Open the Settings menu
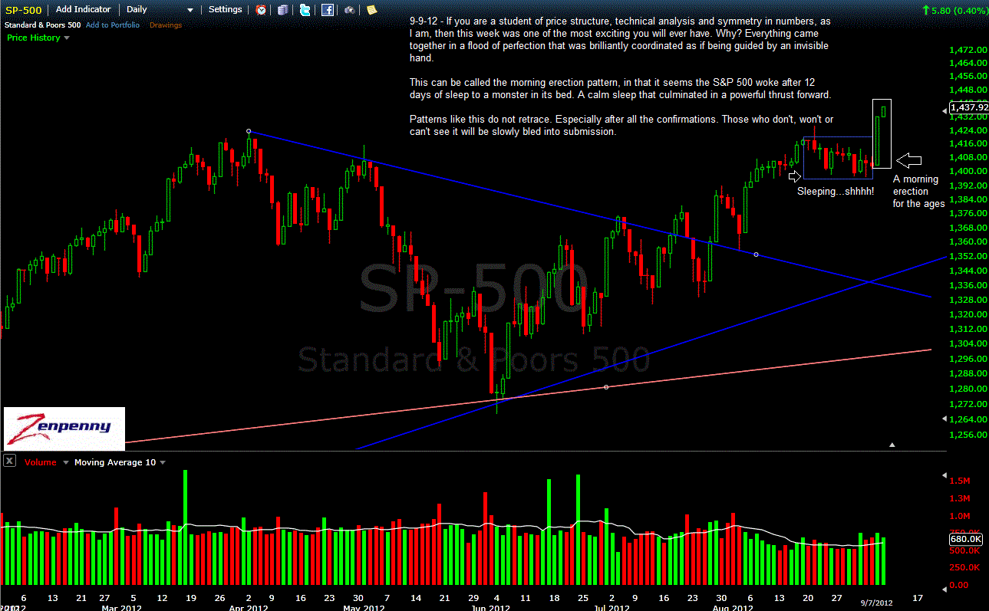This screenshot has width=989, height=611. coord(225,9)
